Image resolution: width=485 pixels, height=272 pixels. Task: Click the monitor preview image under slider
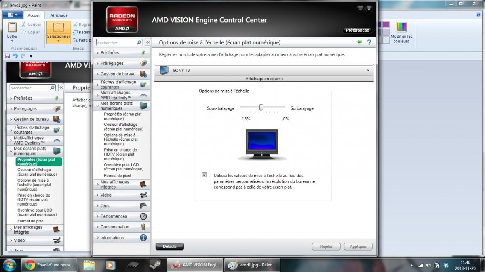(x=262, y=145)
